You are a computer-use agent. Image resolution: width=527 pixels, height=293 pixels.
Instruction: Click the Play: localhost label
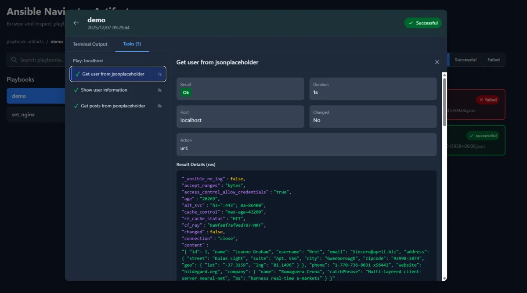88,61
